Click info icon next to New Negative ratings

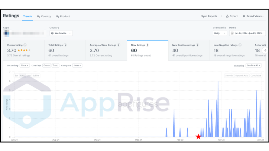click(240, 45)
